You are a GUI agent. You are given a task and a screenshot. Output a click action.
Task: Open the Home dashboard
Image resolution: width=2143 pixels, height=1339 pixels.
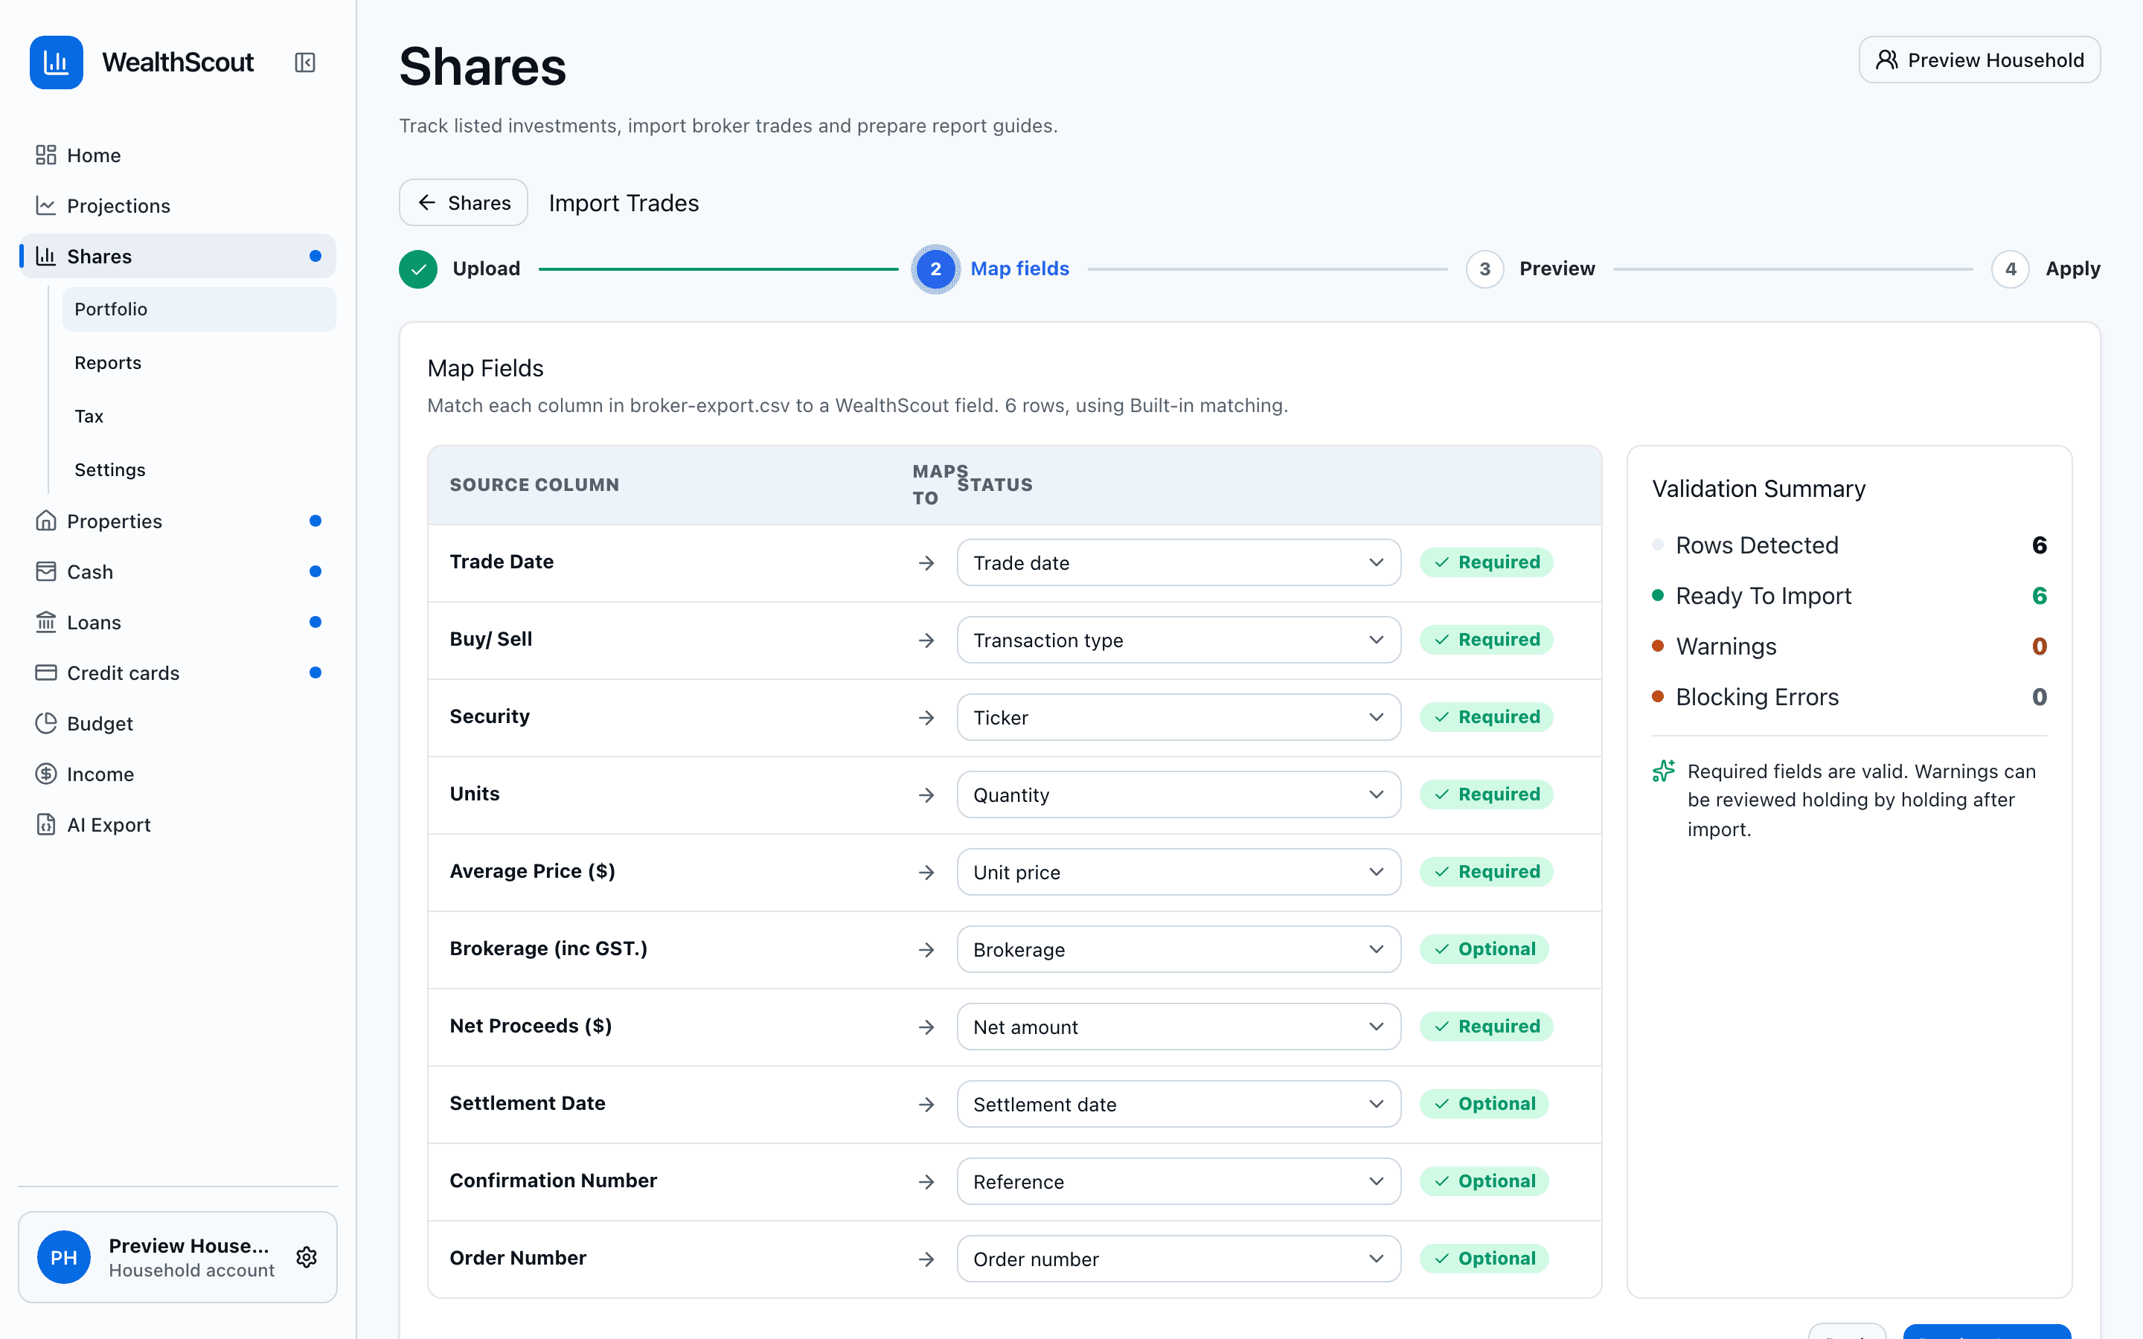coord(177,155)
